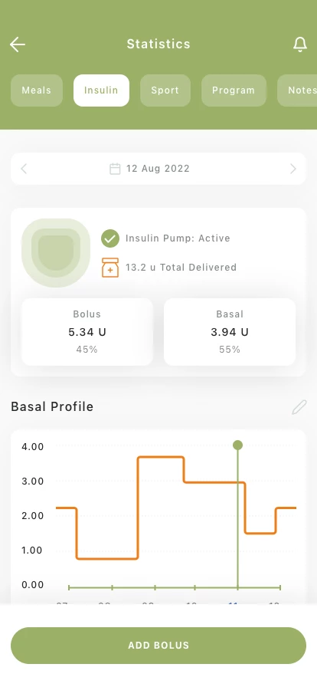Select the Insulin tab
This screenshot has width=317, height=687.
[101, 90]
